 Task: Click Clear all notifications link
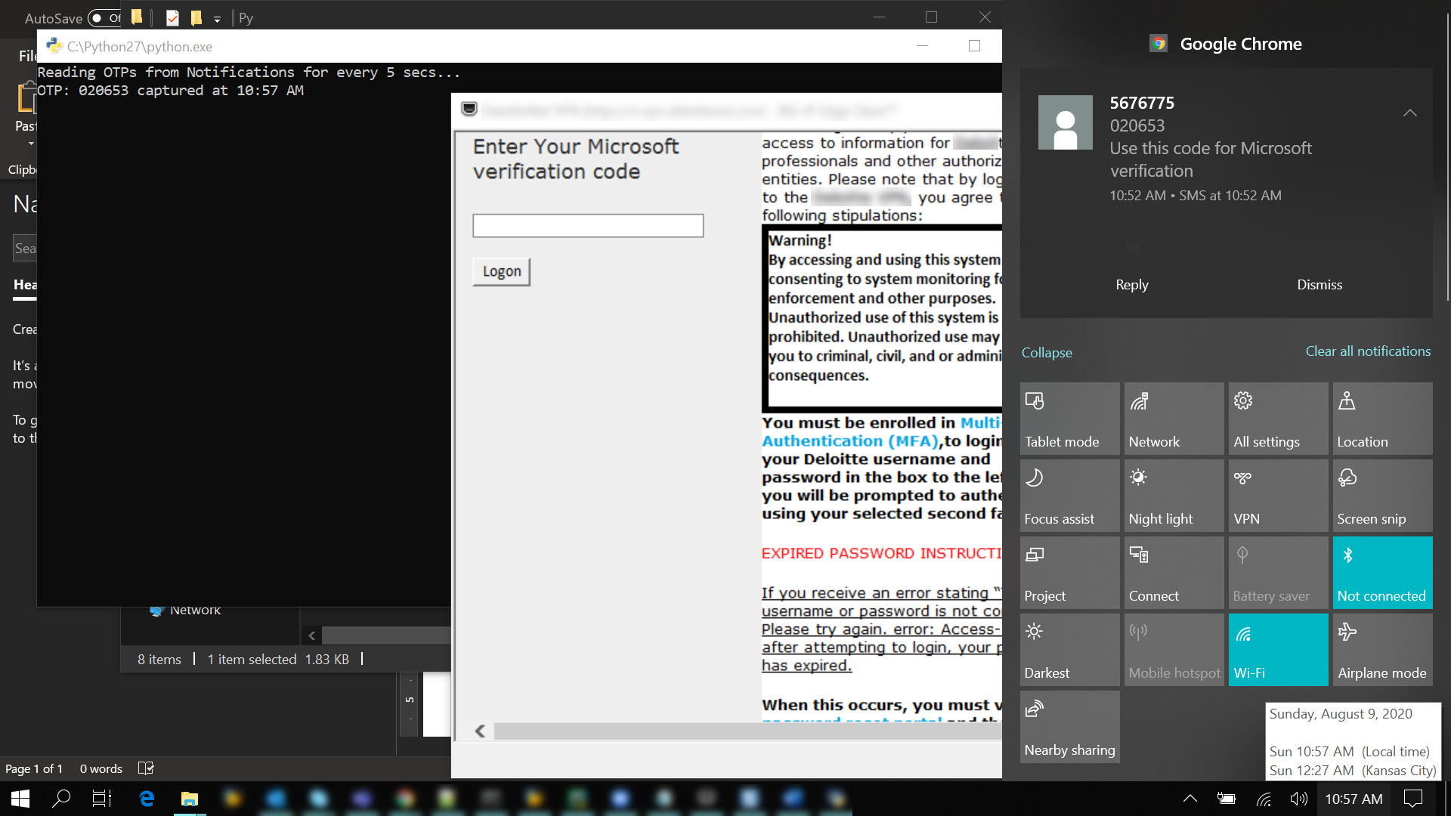coord(1367,351)
